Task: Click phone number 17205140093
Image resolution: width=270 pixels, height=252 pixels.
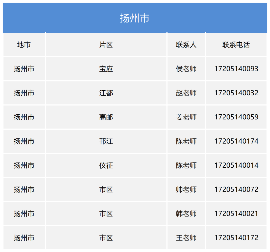Action: click(236, 69)
